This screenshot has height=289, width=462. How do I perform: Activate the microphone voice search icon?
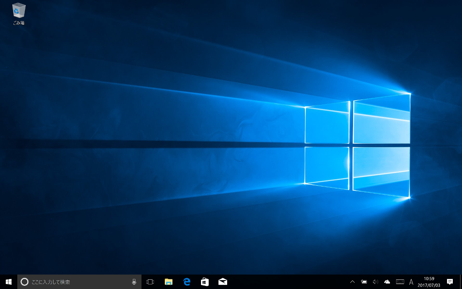pos(134,282)
